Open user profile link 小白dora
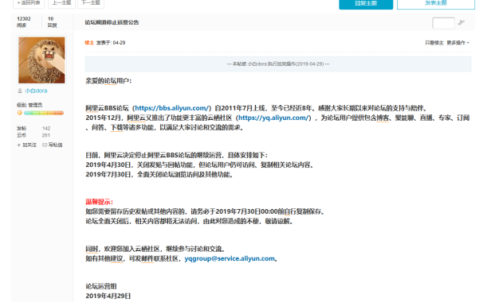491x302 pixels. pyautogui.click(x=36, y=91)
